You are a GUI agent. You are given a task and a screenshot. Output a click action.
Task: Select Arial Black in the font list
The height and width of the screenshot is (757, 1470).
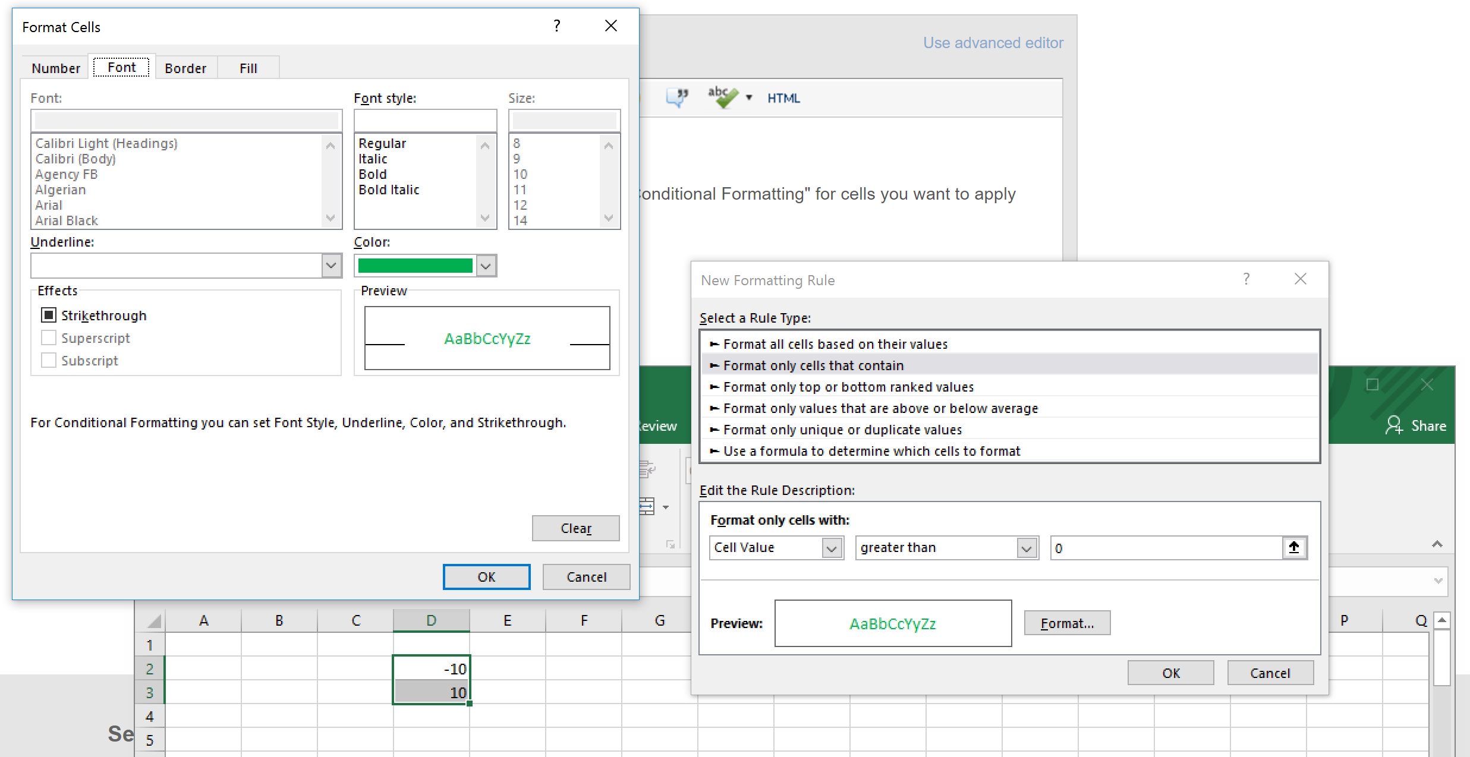tap(66, 220)
